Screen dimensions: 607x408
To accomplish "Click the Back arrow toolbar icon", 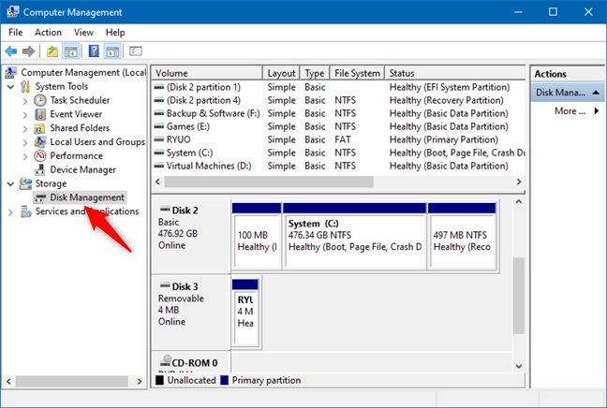I will [x=11, y=51].
